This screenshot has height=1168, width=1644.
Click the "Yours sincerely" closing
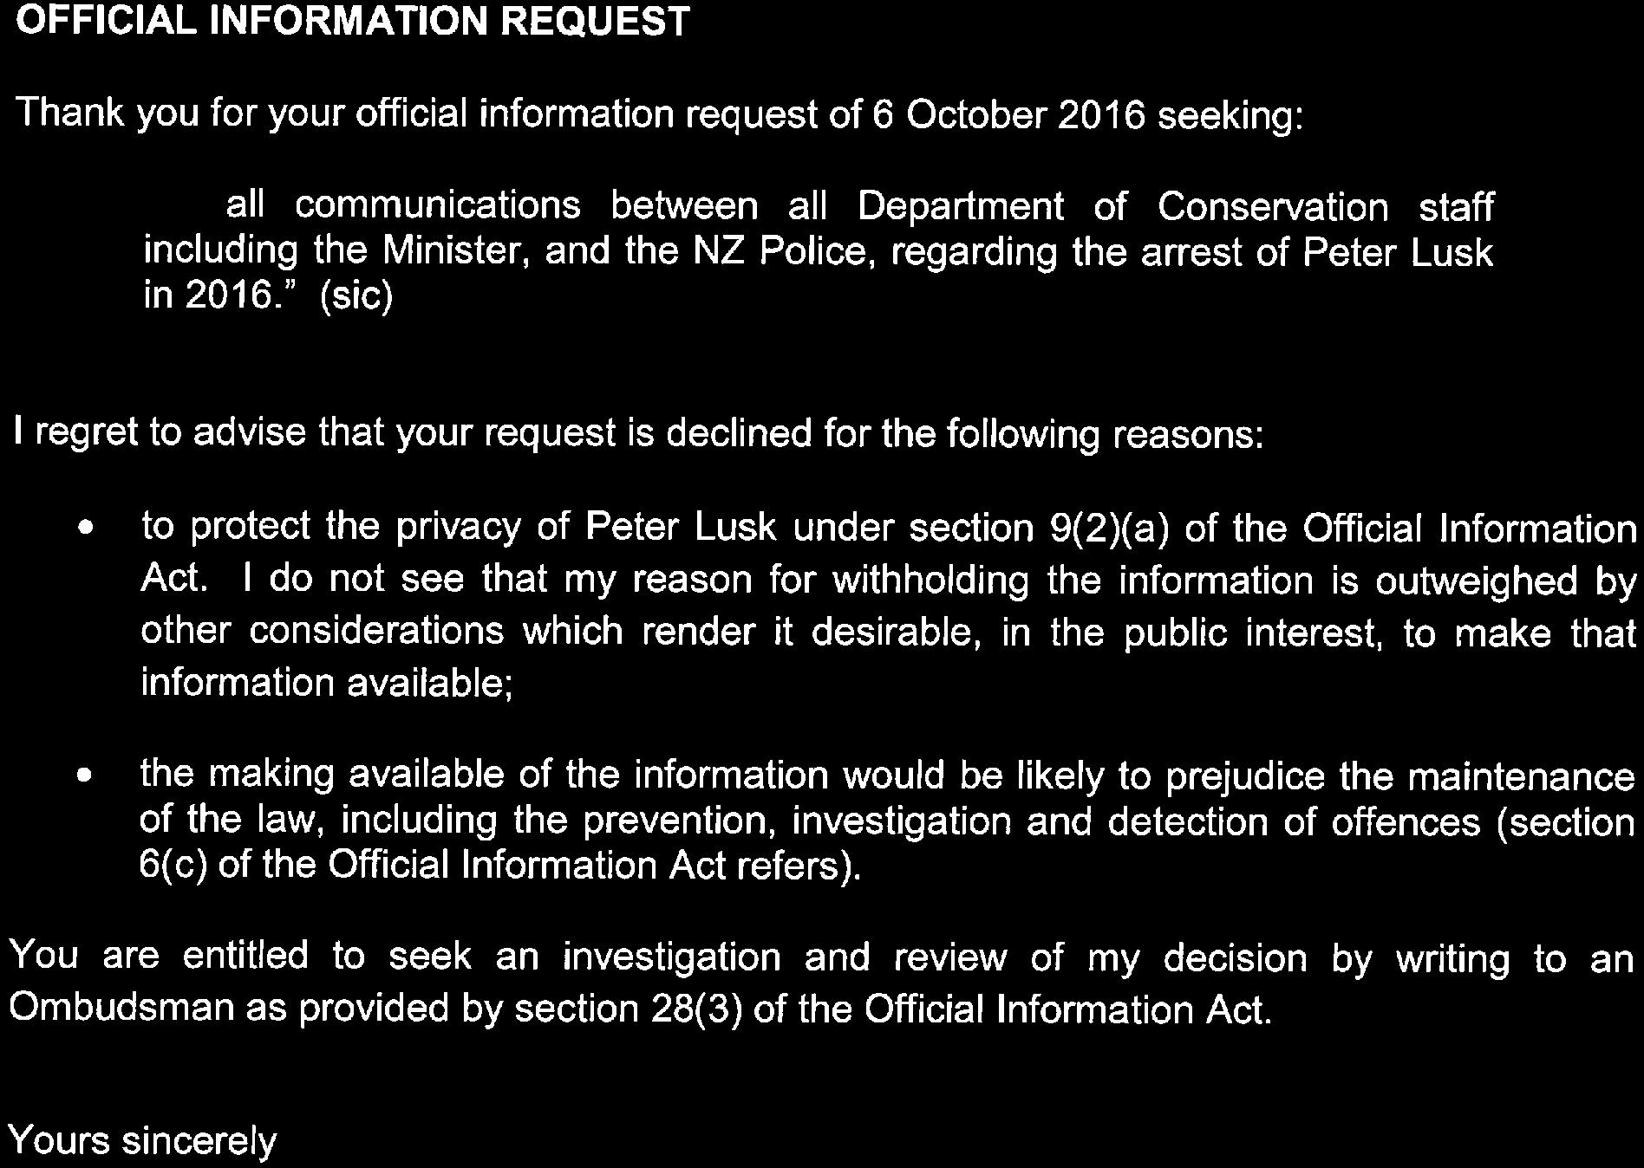click(143, 1141)
